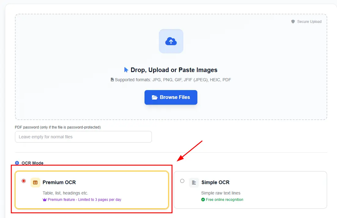Click the green checkmark icon
Viewport: 337px width, 218px height.
203,200
